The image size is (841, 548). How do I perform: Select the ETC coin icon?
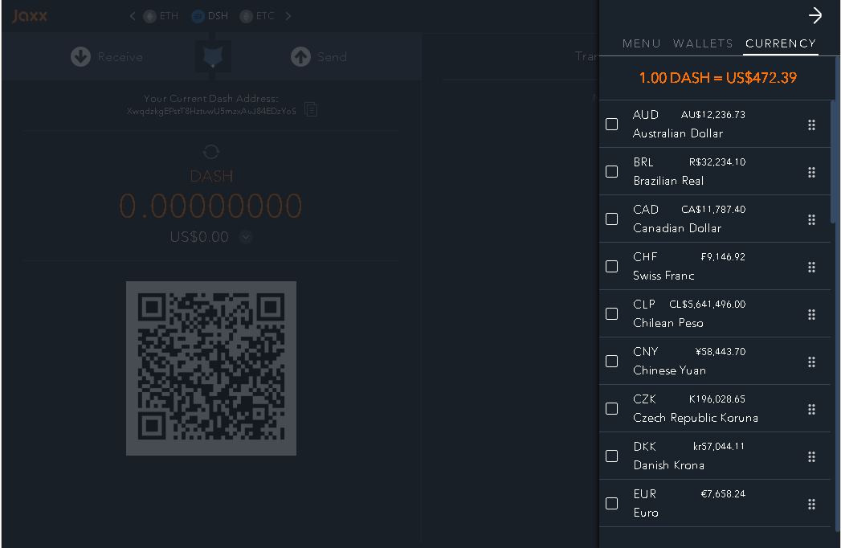coord(246,16)
